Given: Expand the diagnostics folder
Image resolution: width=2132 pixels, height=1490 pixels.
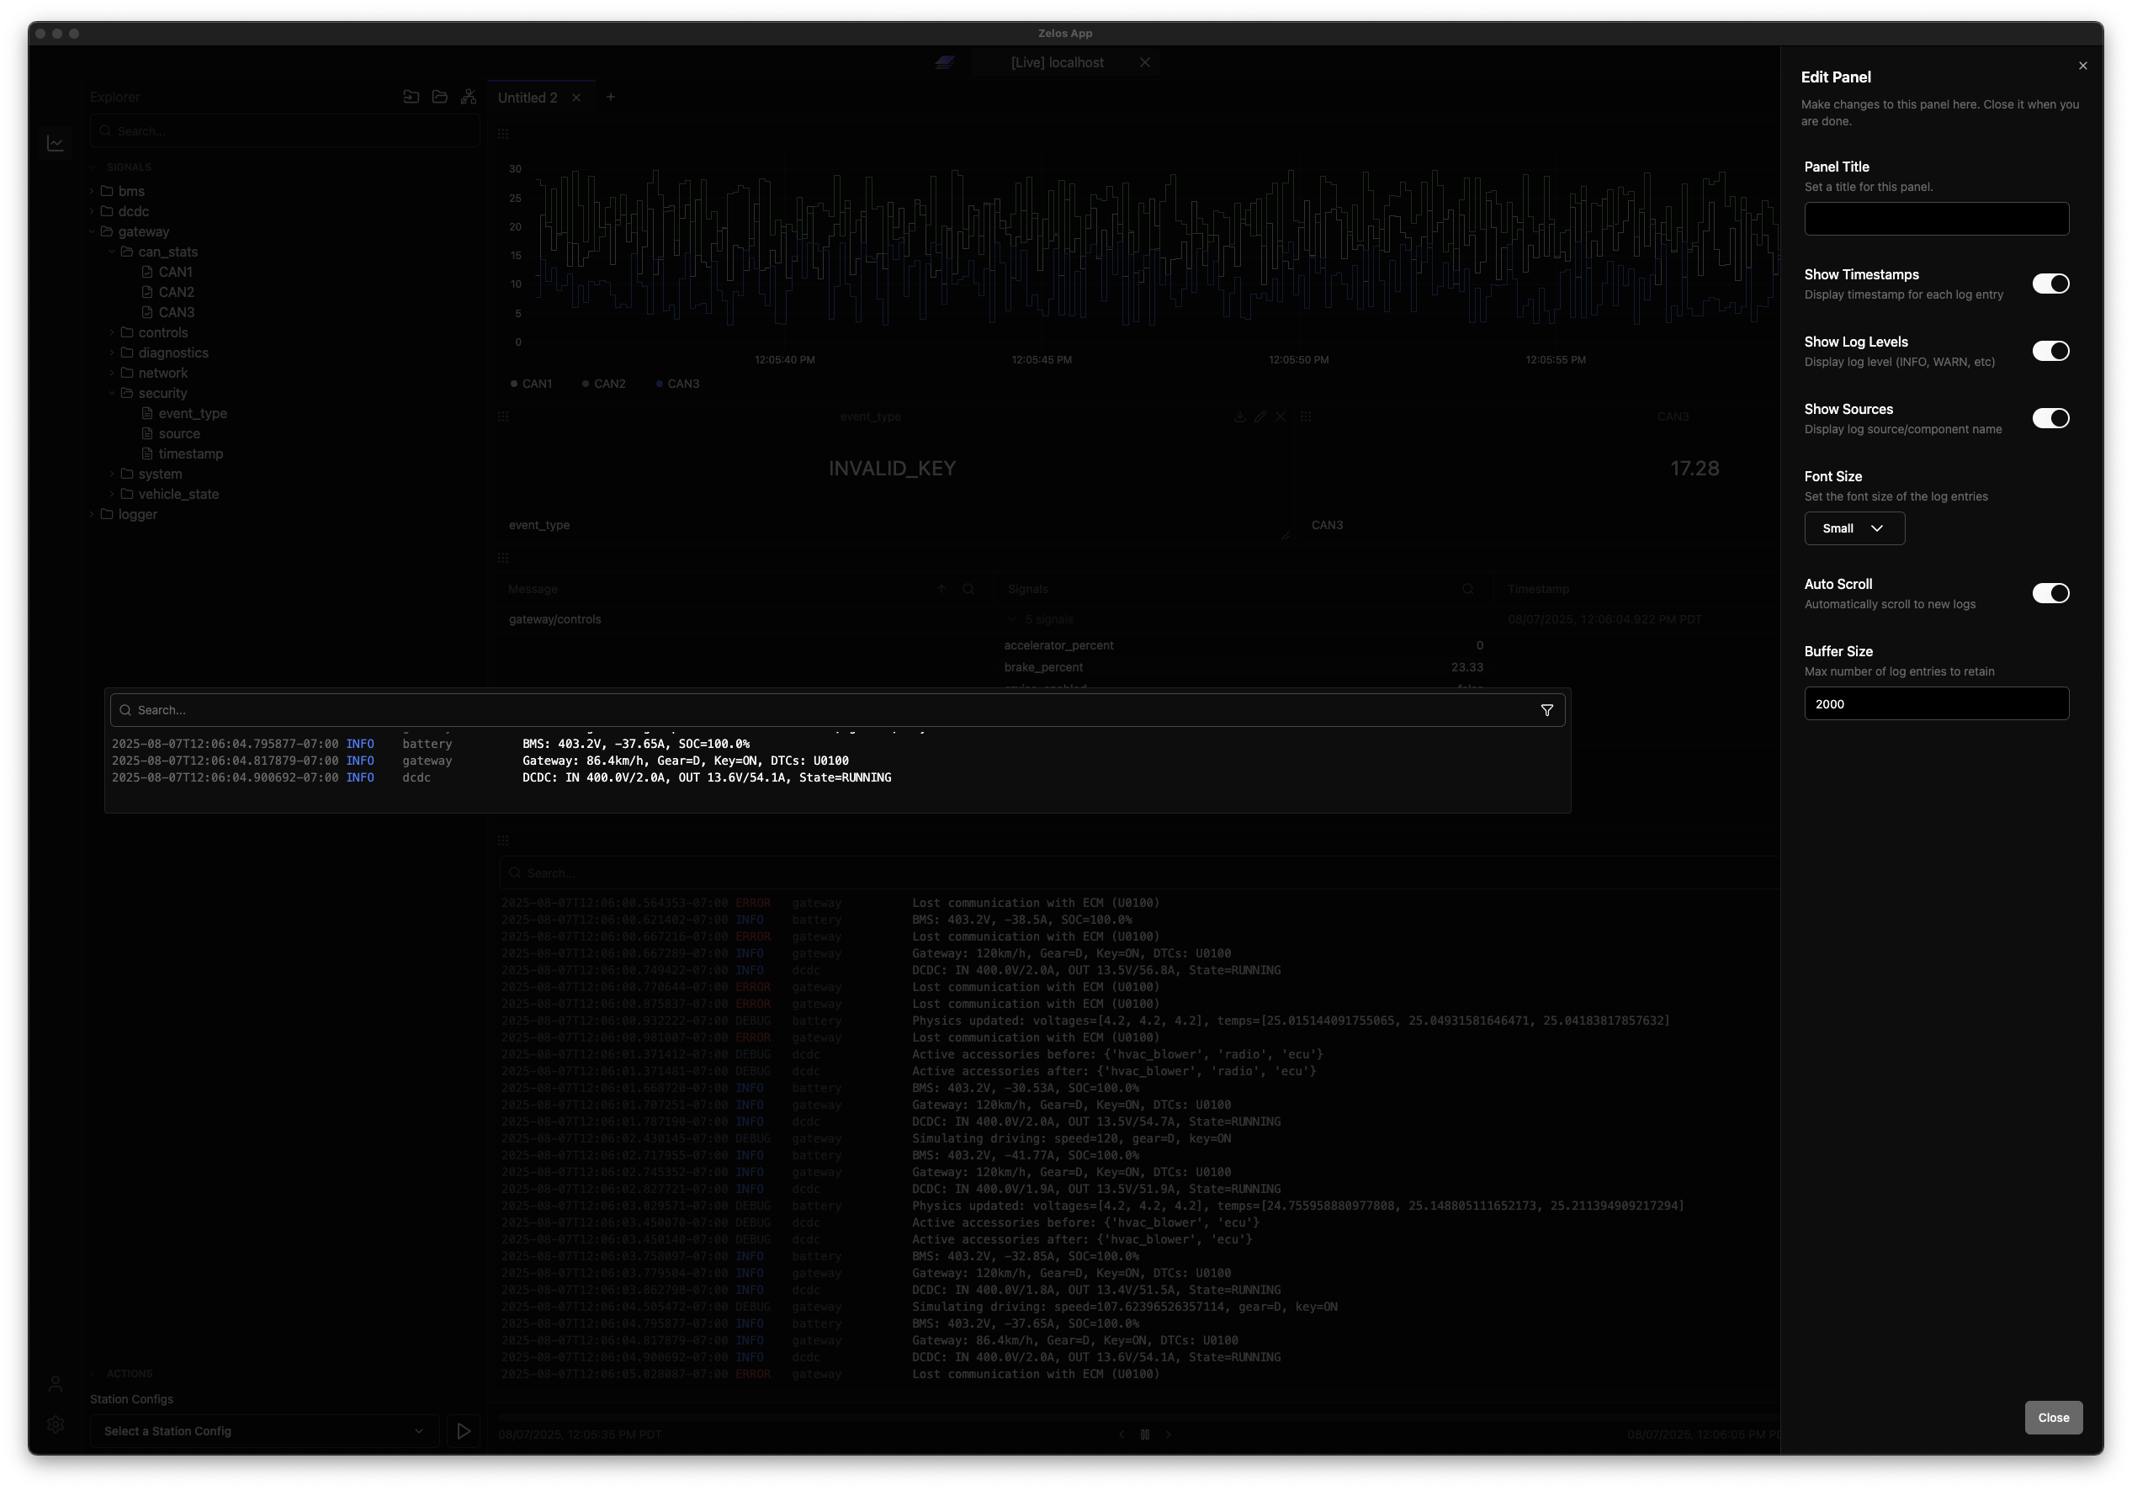Looking at the screenshot, I should point(113,353).
